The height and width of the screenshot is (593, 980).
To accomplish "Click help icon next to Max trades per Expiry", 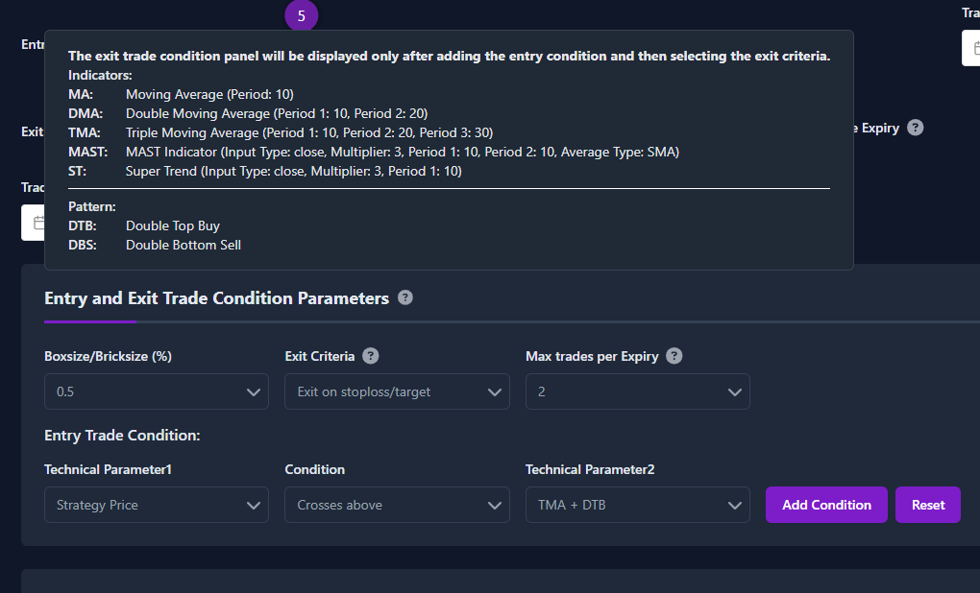I will click(674, 356).
